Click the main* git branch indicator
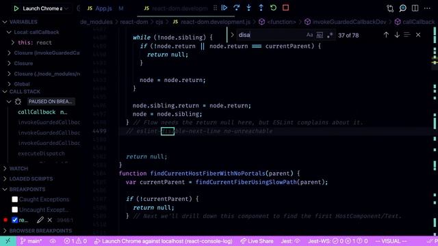Image resolution: width=438 pixels, height=246 pixels. pyautogui.click(x=31, y=241)
